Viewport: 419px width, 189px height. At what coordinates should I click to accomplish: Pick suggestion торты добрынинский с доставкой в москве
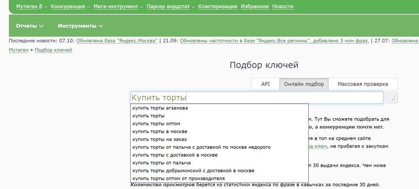[x=219, y=170]
